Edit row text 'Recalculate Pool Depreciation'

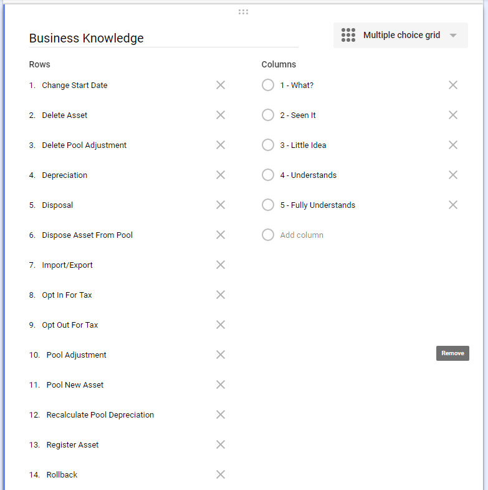coord(100,415)
